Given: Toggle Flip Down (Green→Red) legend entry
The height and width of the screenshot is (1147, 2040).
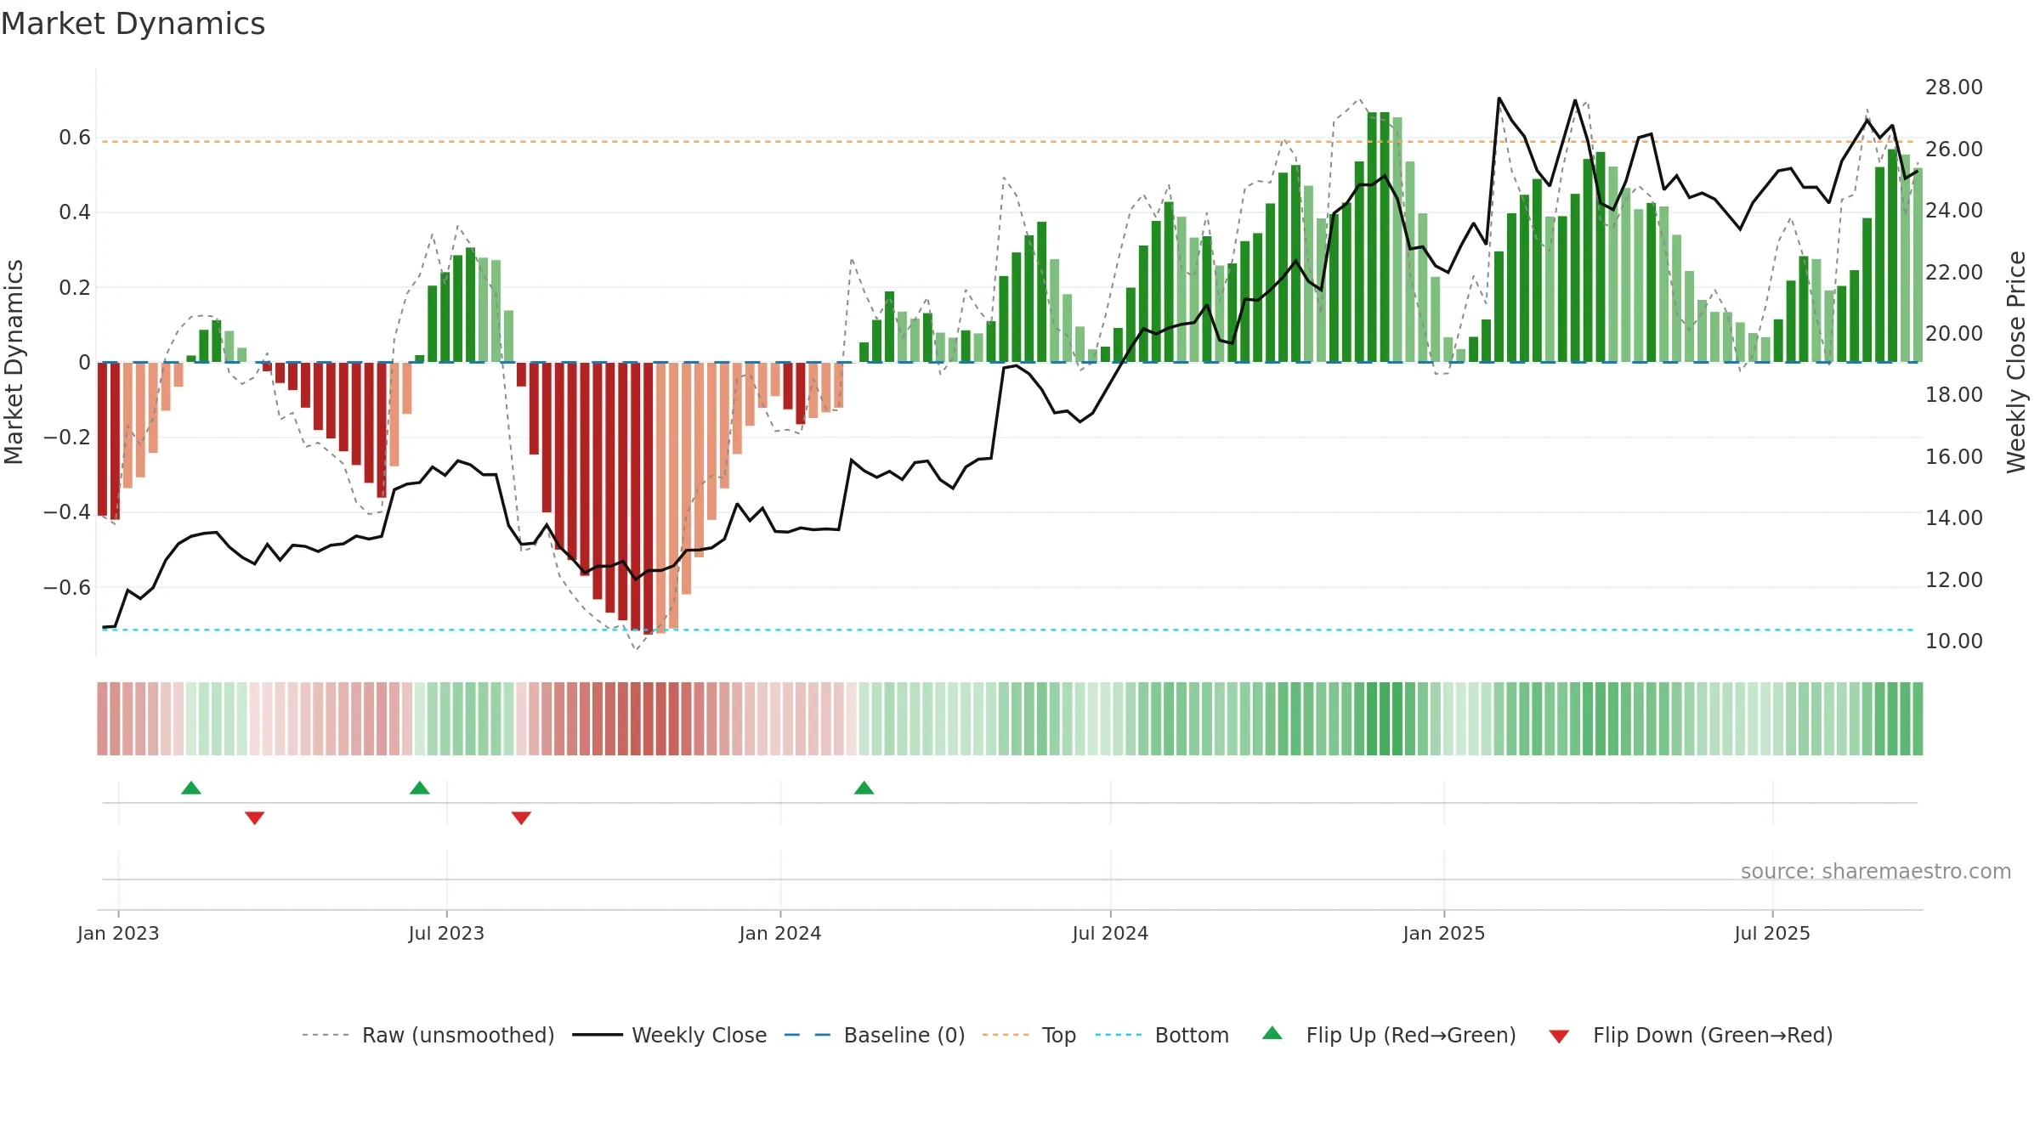Looking at the screenshot, I should (1691, 1035).
